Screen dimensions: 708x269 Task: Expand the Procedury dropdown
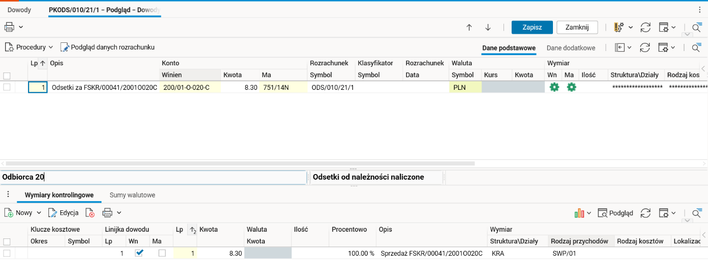tap(50, 47)
